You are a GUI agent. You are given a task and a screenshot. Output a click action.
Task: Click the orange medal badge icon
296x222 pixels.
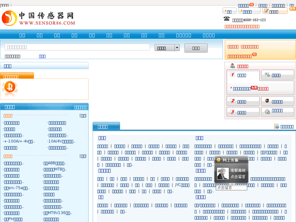pos(9,87)
